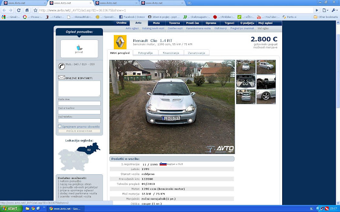Open the page menu icon
The width and height of the screenshot is (340, 212).
point(325,10)
